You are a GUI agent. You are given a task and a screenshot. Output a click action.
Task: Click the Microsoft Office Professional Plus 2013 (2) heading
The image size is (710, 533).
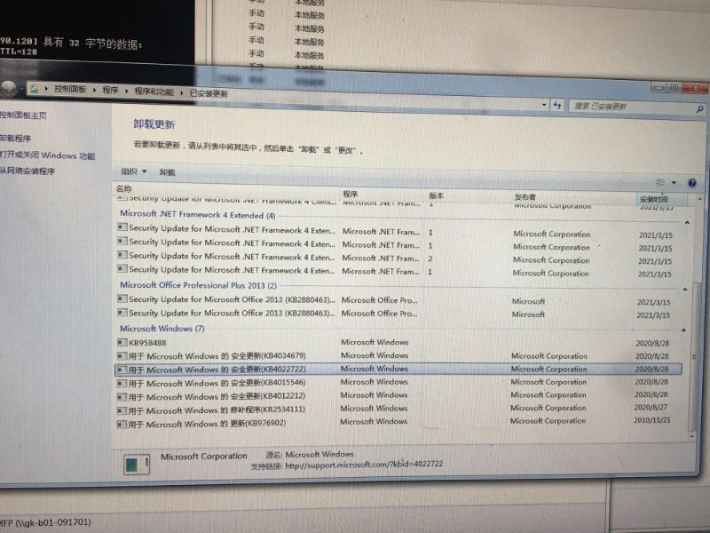tap(198, 285)
